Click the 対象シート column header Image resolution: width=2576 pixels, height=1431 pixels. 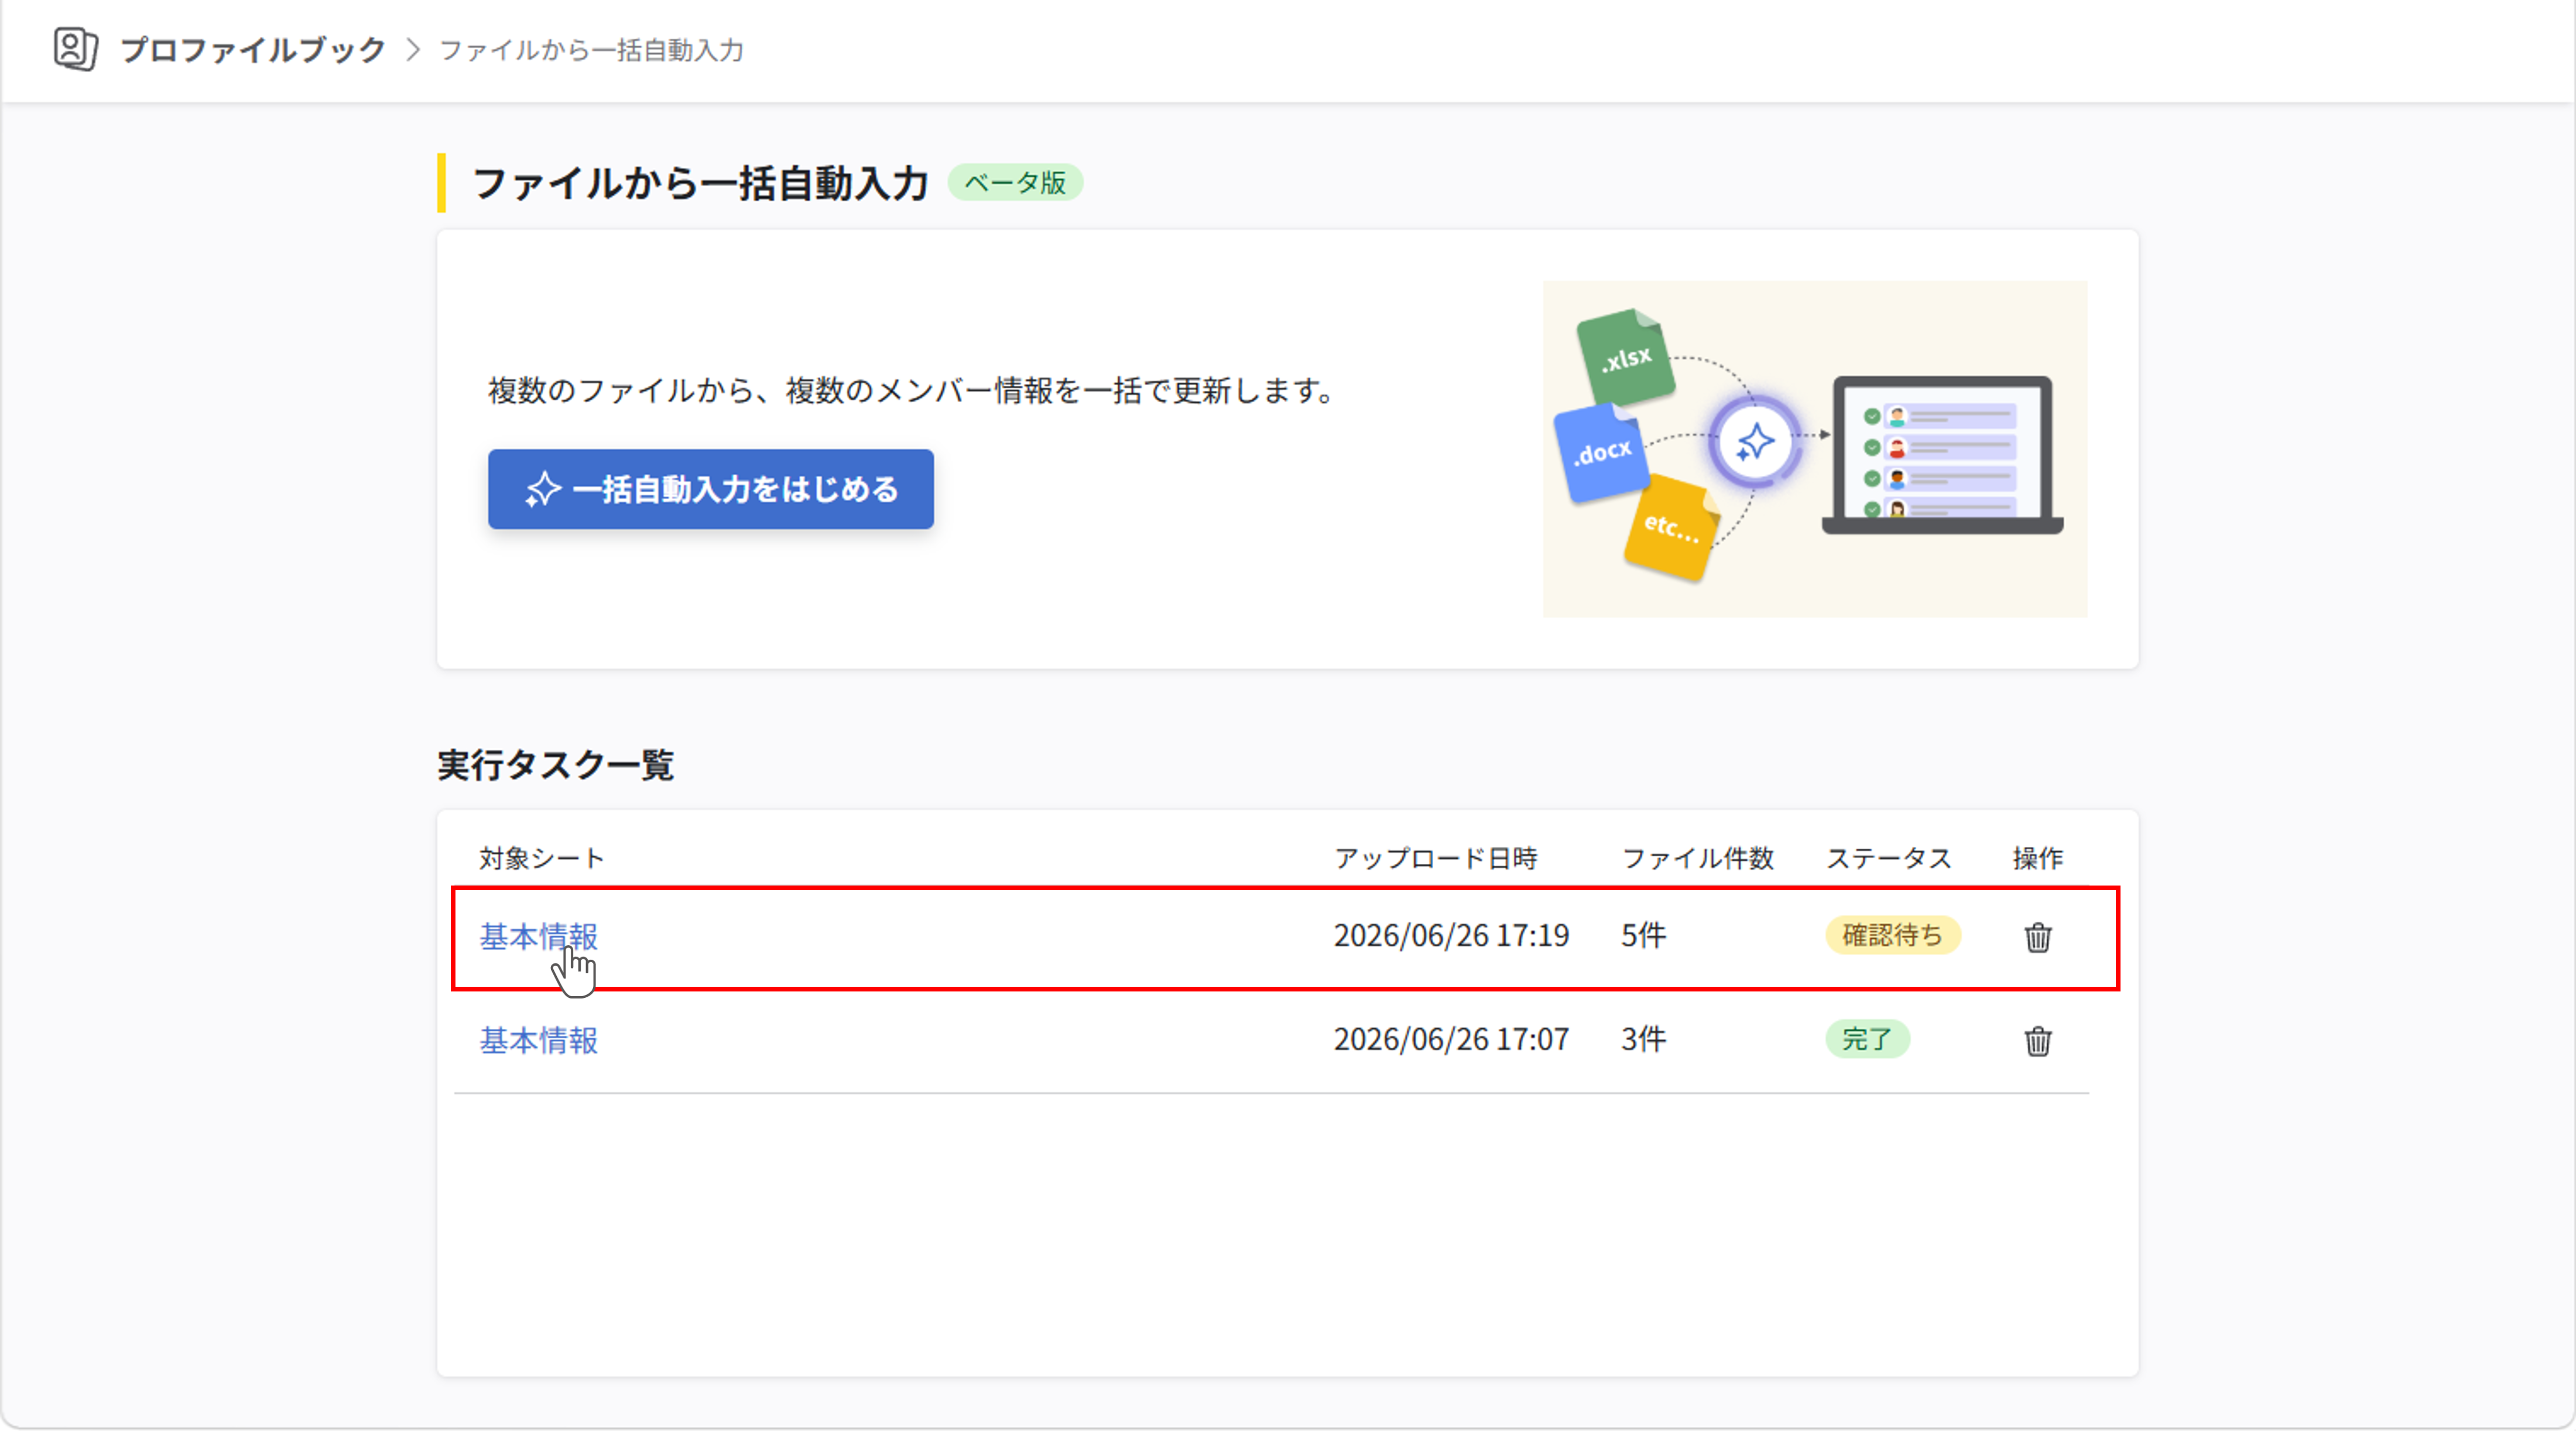pos(541,858)
